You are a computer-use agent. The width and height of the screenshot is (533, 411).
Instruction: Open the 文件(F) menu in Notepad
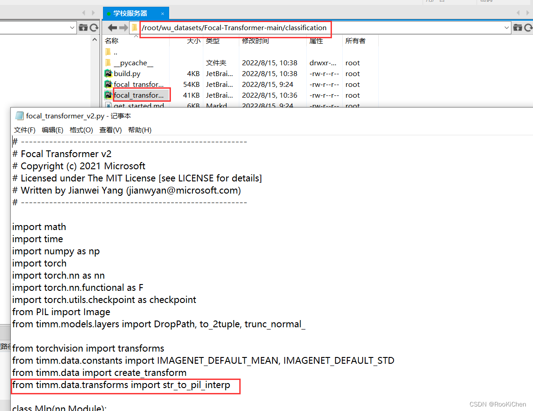click(x=24, y=130)
